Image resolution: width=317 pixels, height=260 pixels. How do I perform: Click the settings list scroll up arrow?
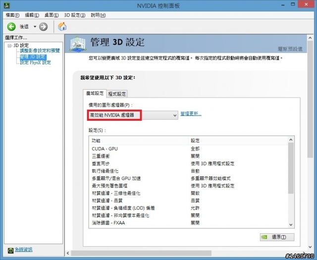291,140
